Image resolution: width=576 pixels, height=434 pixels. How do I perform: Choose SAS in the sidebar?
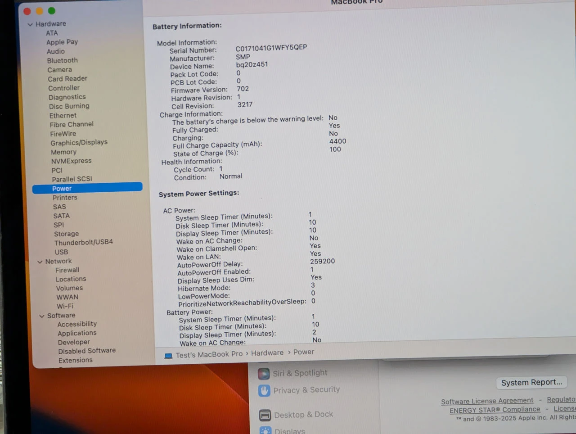[x=59, y=207]
